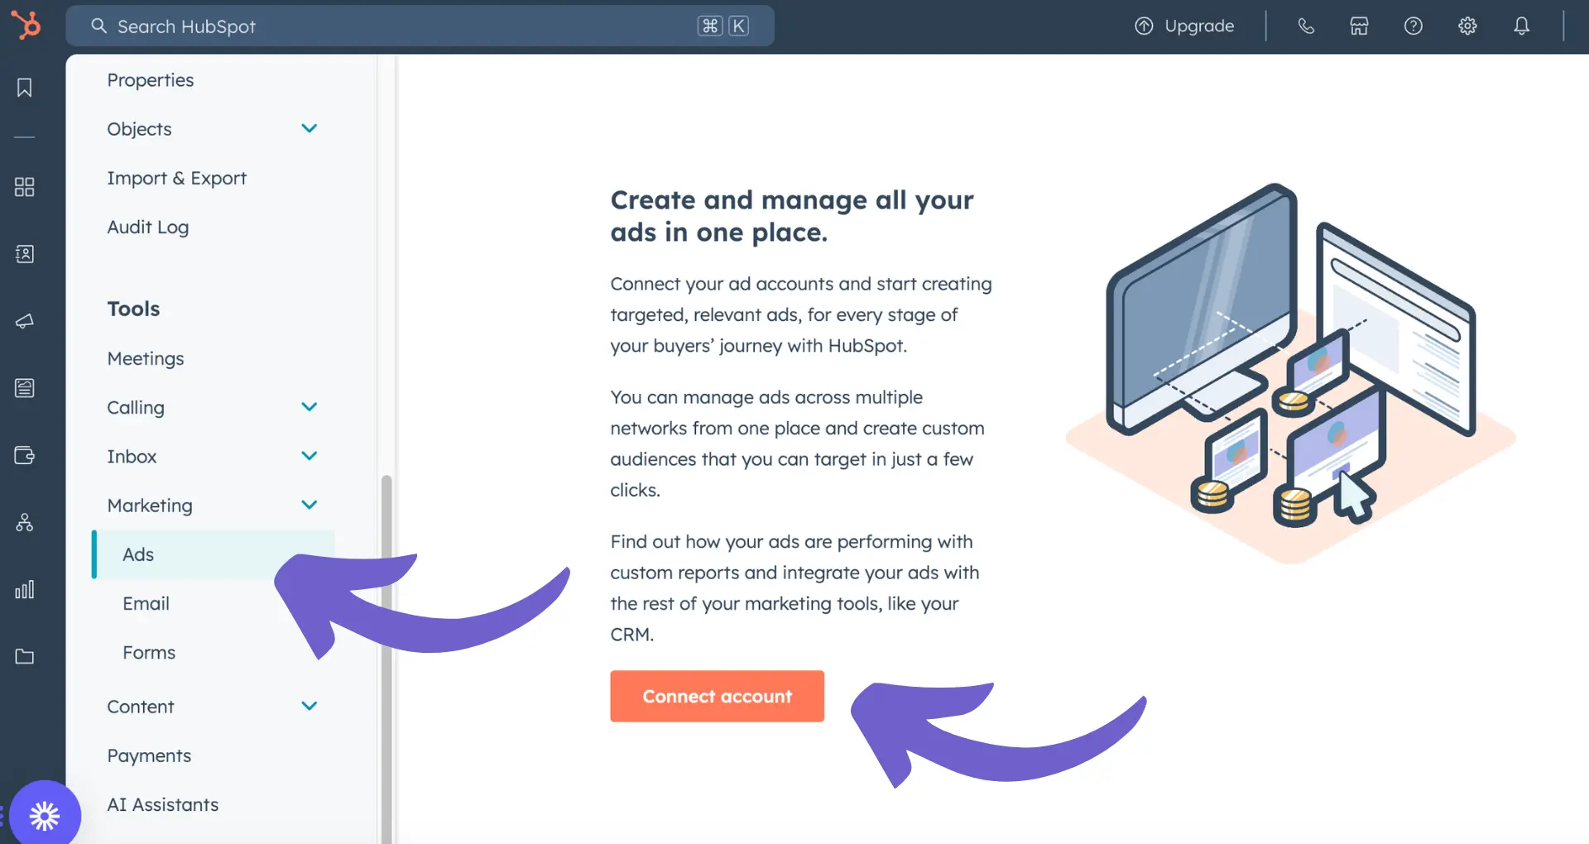Select Forms under Marketing
This screenshot has width=1589, height=844.
pyautogui.click(x=149, y=652)
